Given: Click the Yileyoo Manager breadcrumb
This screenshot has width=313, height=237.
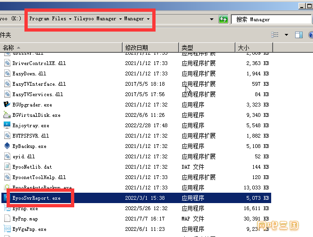Looking at the screenshot, I should [95, 19].
